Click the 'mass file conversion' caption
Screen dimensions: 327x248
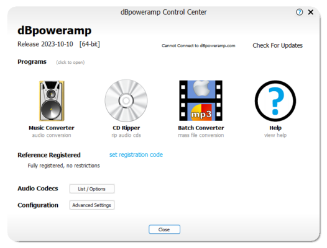[201, 135]
